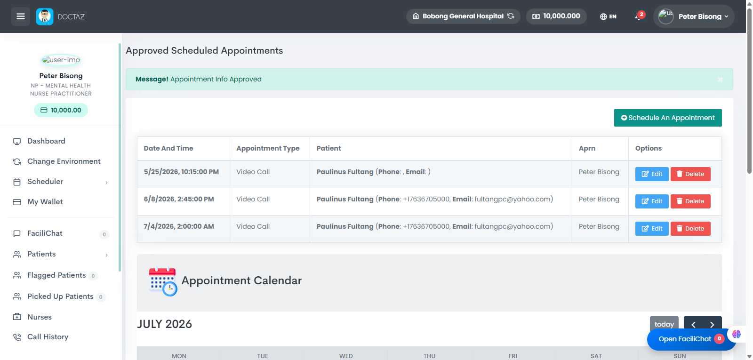Open Dashboard from sidebar
This screenshot has width=753, height=360.
[x=46, y=141]
